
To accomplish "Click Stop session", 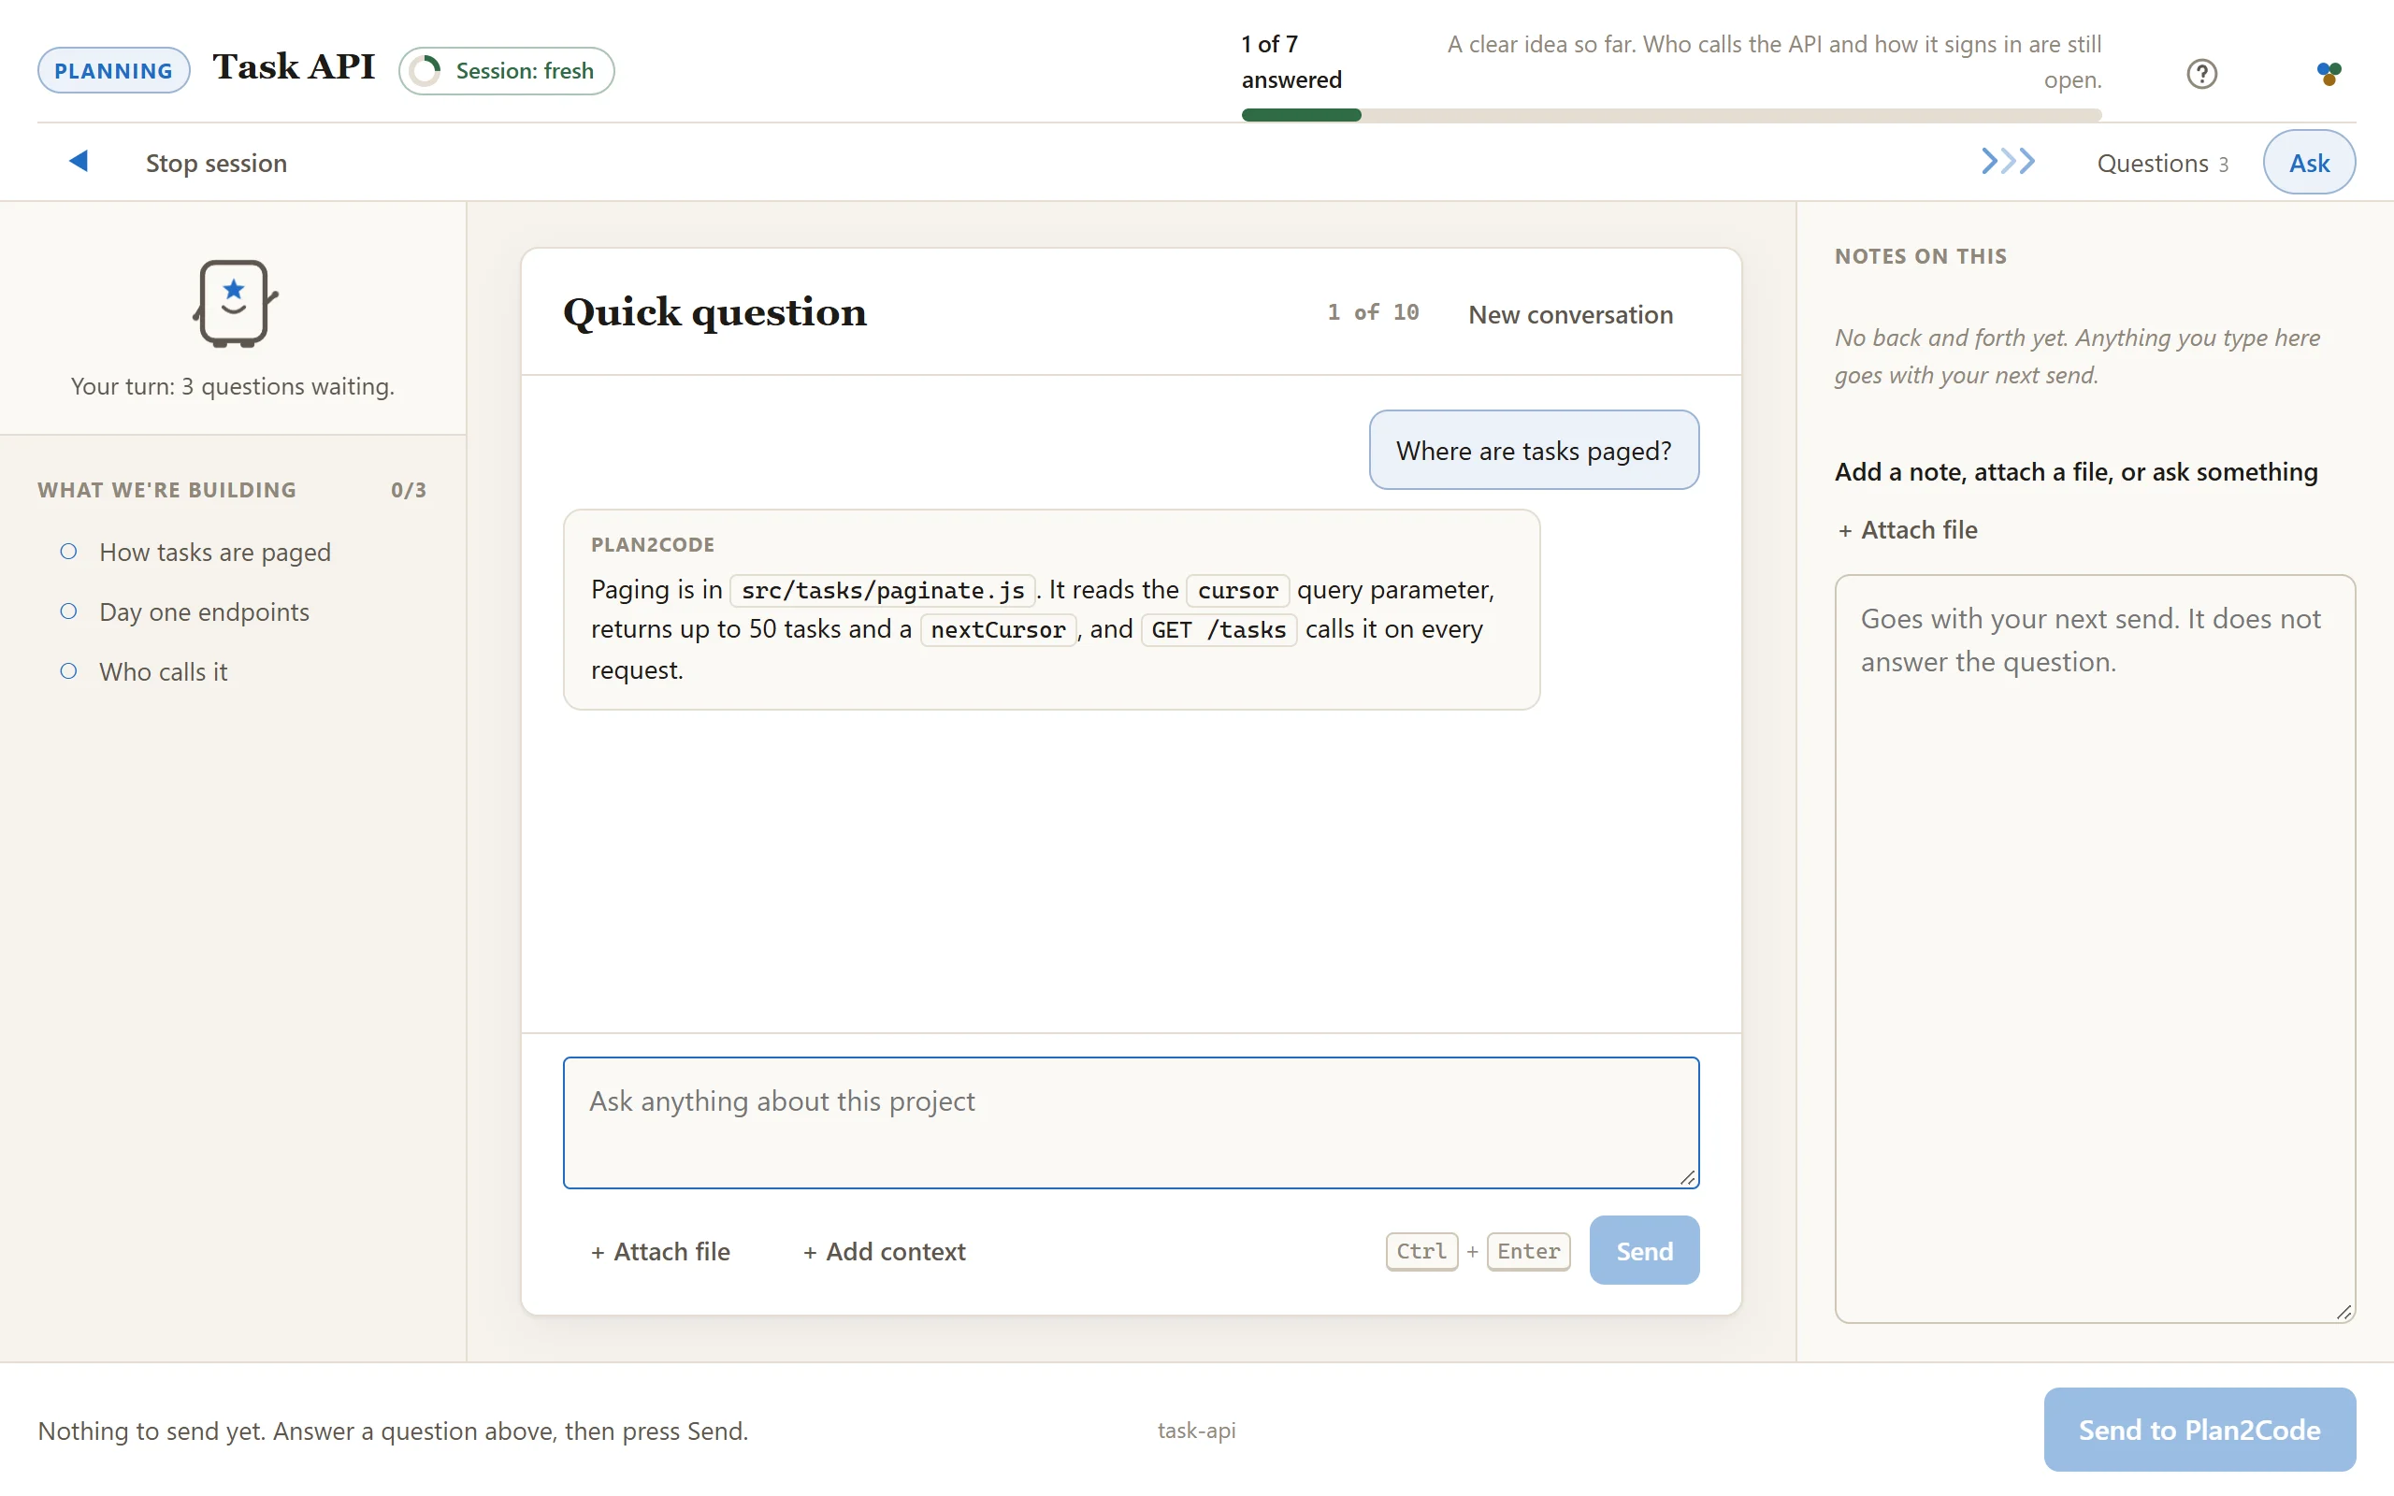I will click(217, 164).
